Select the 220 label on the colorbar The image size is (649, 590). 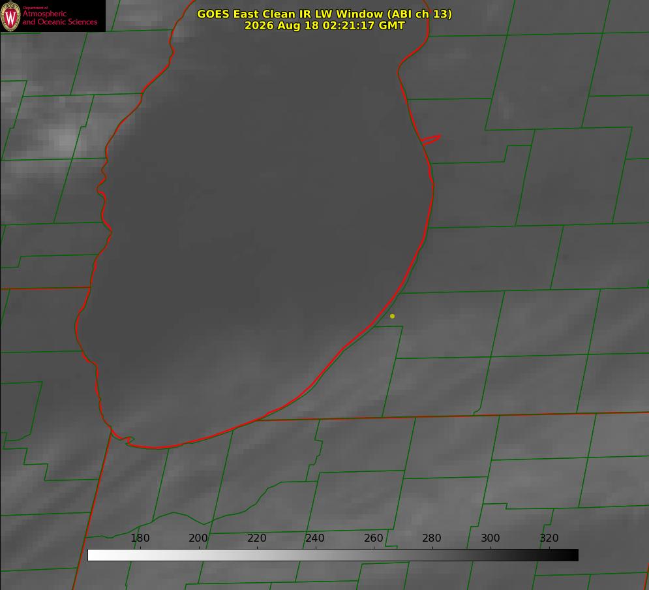pyautogui.click(x=256, y=538)
